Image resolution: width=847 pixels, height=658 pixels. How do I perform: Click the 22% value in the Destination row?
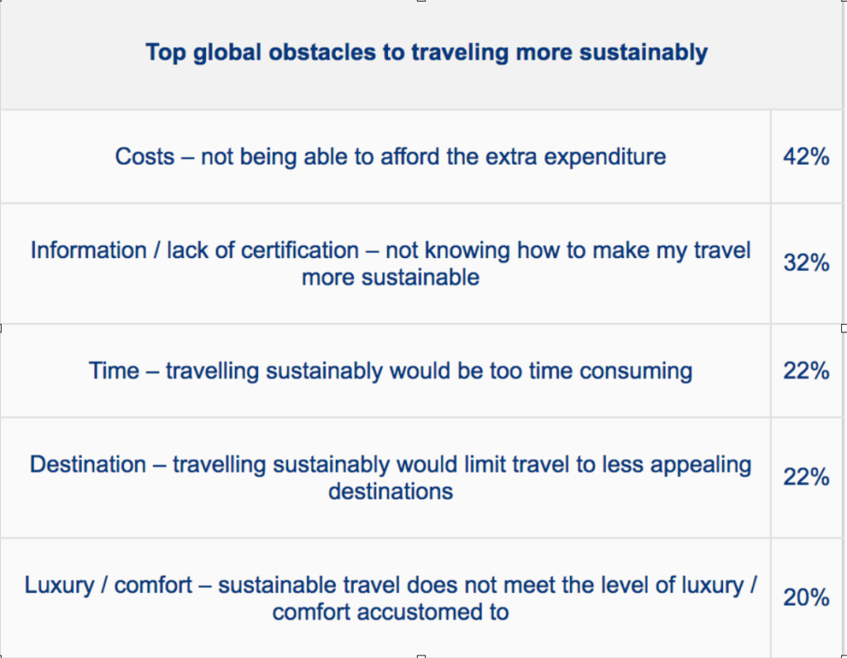tap(806, 477)
